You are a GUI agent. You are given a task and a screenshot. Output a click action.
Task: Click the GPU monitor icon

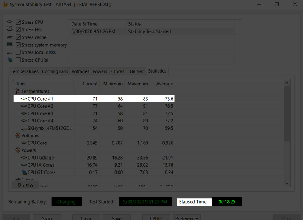coord(10,60)
